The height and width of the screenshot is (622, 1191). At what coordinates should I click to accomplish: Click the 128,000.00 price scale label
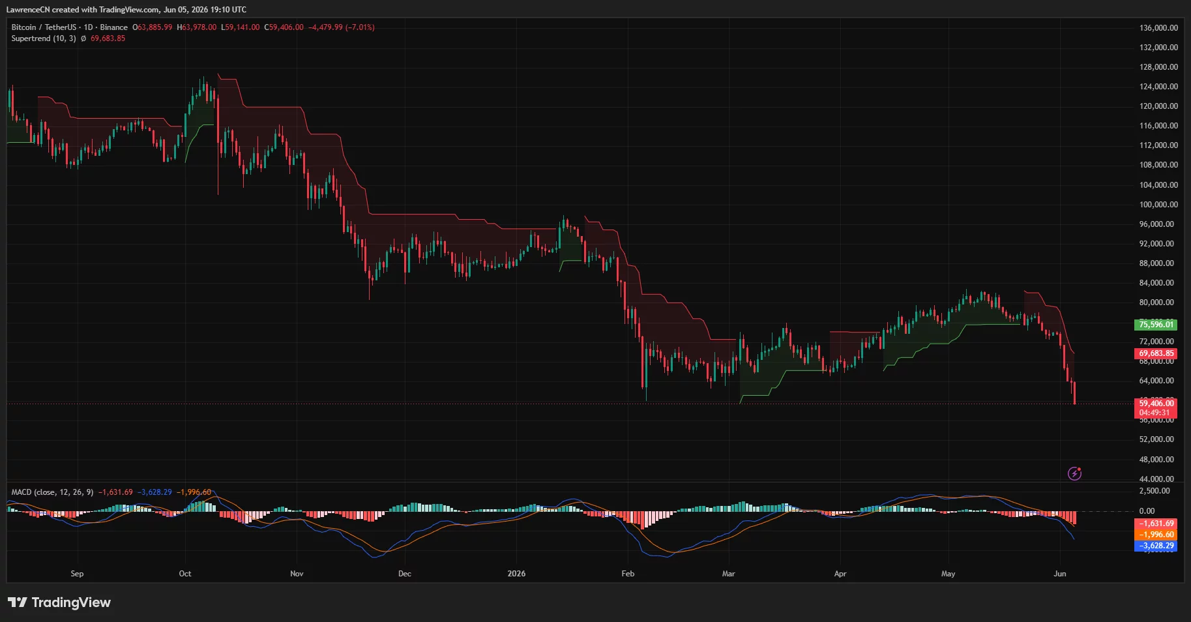pos(1158,67)
